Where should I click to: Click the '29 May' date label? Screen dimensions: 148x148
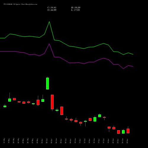click(37, 141)
